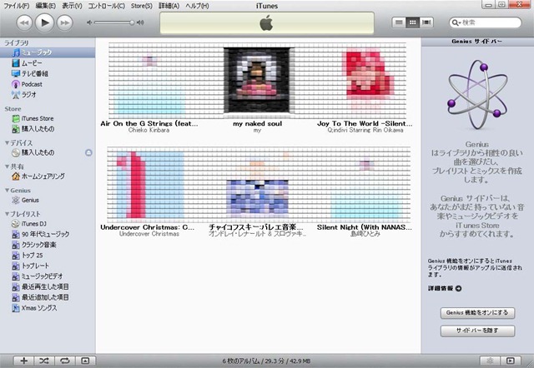Toggle shuffle in the bottom bar
The image size is (534, 368).
tap(44, 361)
